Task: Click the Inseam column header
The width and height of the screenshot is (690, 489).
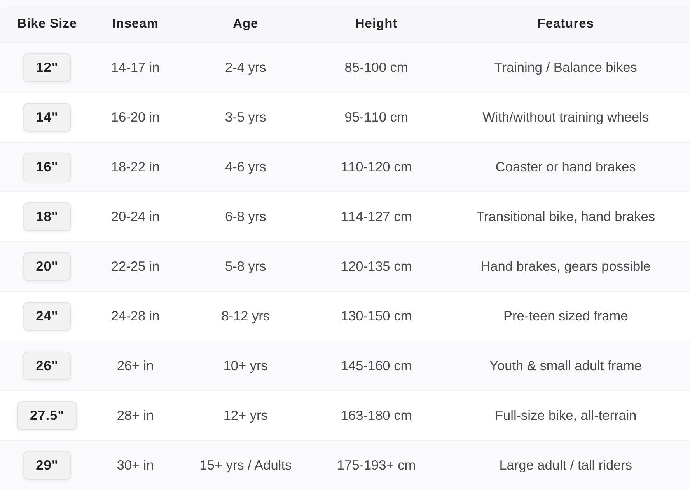Action: tap(135, 23)
